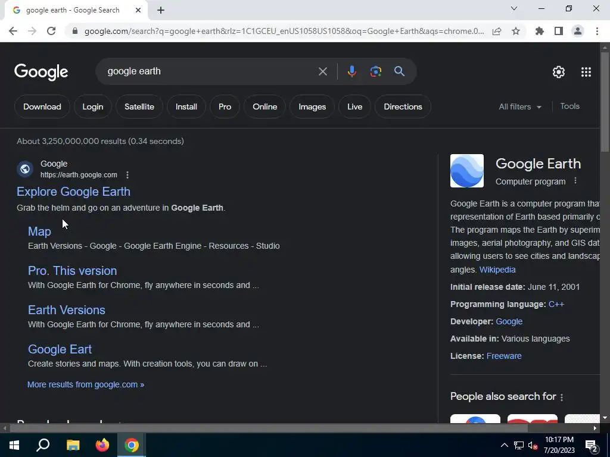Close the google earth search tab
The height and width of the screenshot is (457, 610).
click(138, 10)
